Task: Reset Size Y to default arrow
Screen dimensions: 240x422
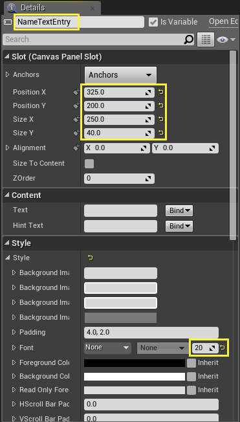Action: [x=161, y=133]
